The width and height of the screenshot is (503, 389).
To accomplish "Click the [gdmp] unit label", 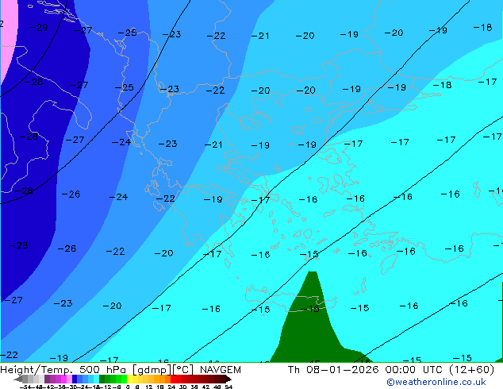I will pos(152,370).
